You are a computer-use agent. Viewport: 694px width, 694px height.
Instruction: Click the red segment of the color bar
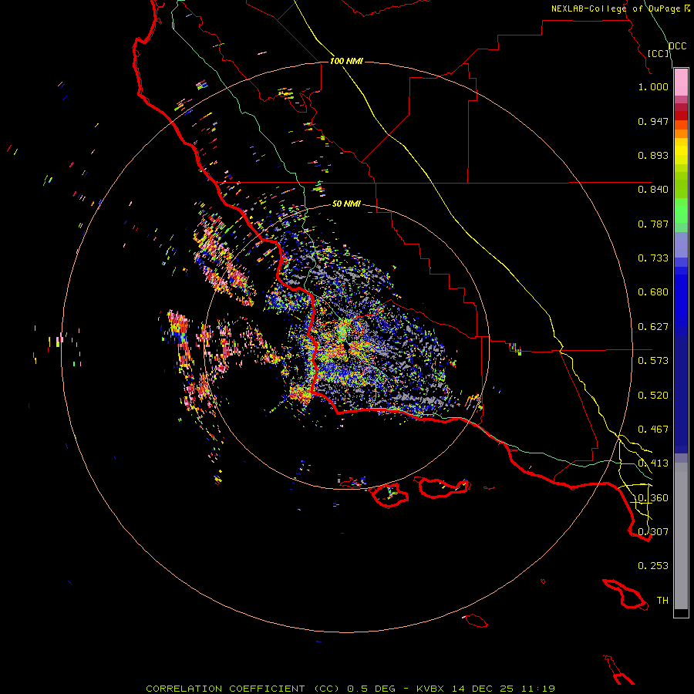coord(681,116)
